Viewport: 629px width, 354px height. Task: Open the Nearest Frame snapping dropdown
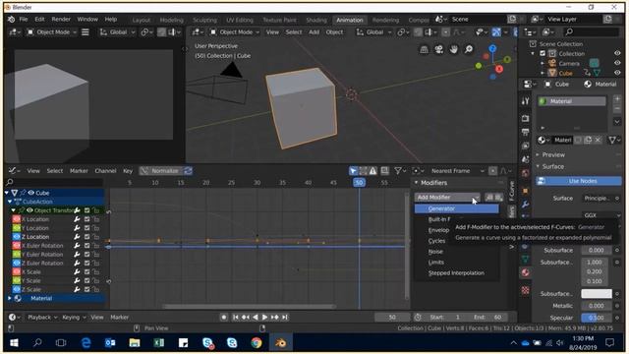point(457,171)
